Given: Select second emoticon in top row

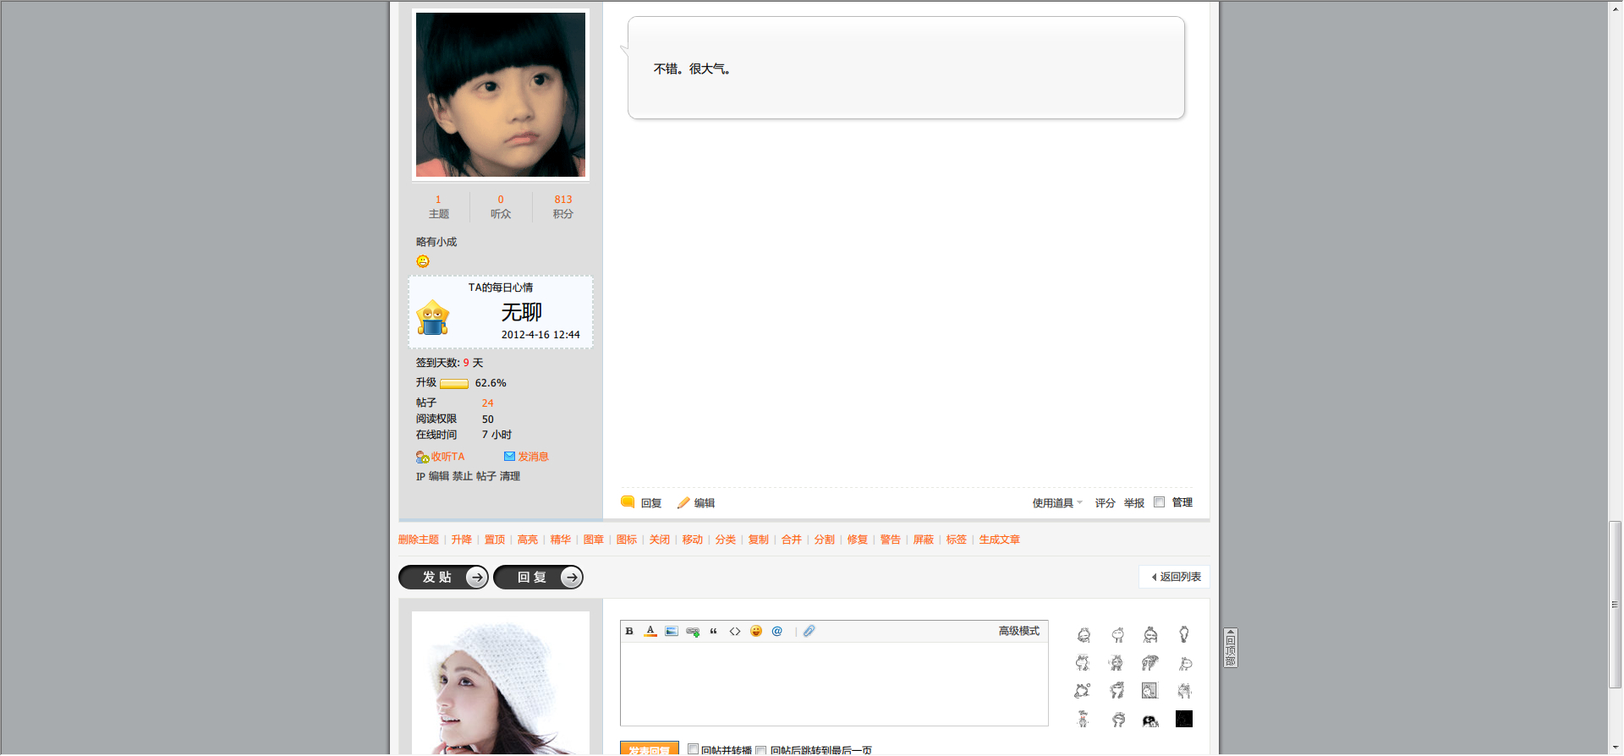Looking at the screenshot, I should coord(1117,635).
